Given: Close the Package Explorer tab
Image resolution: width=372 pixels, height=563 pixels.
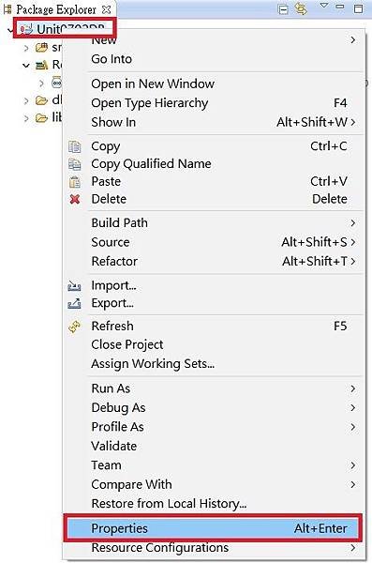Looking at the screenshot, I should pos(106,9).
